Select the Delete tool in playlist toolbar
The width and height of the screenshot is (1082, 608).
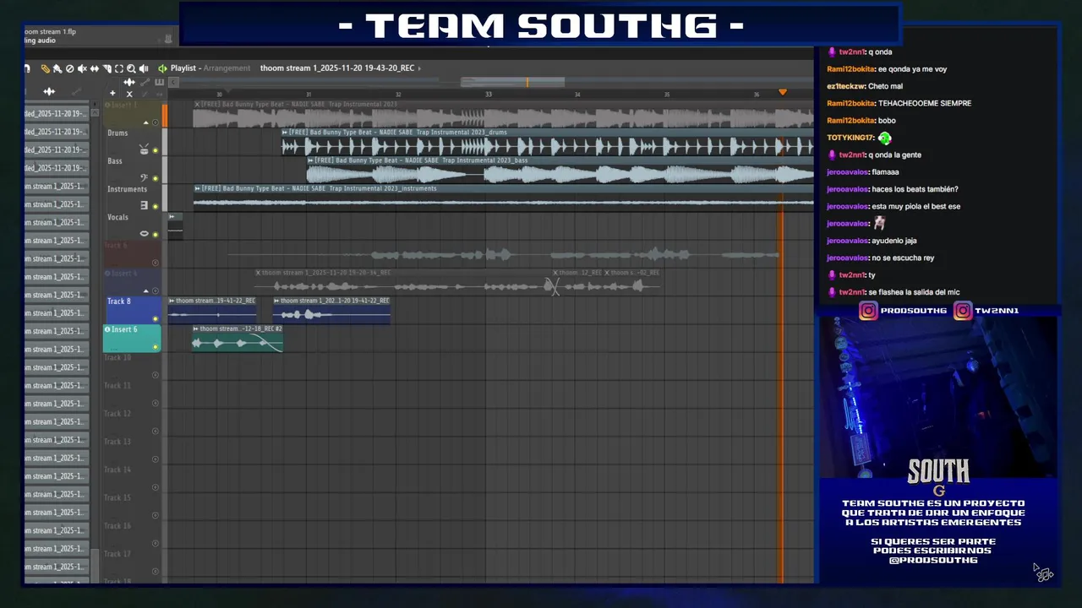[69, 68]
